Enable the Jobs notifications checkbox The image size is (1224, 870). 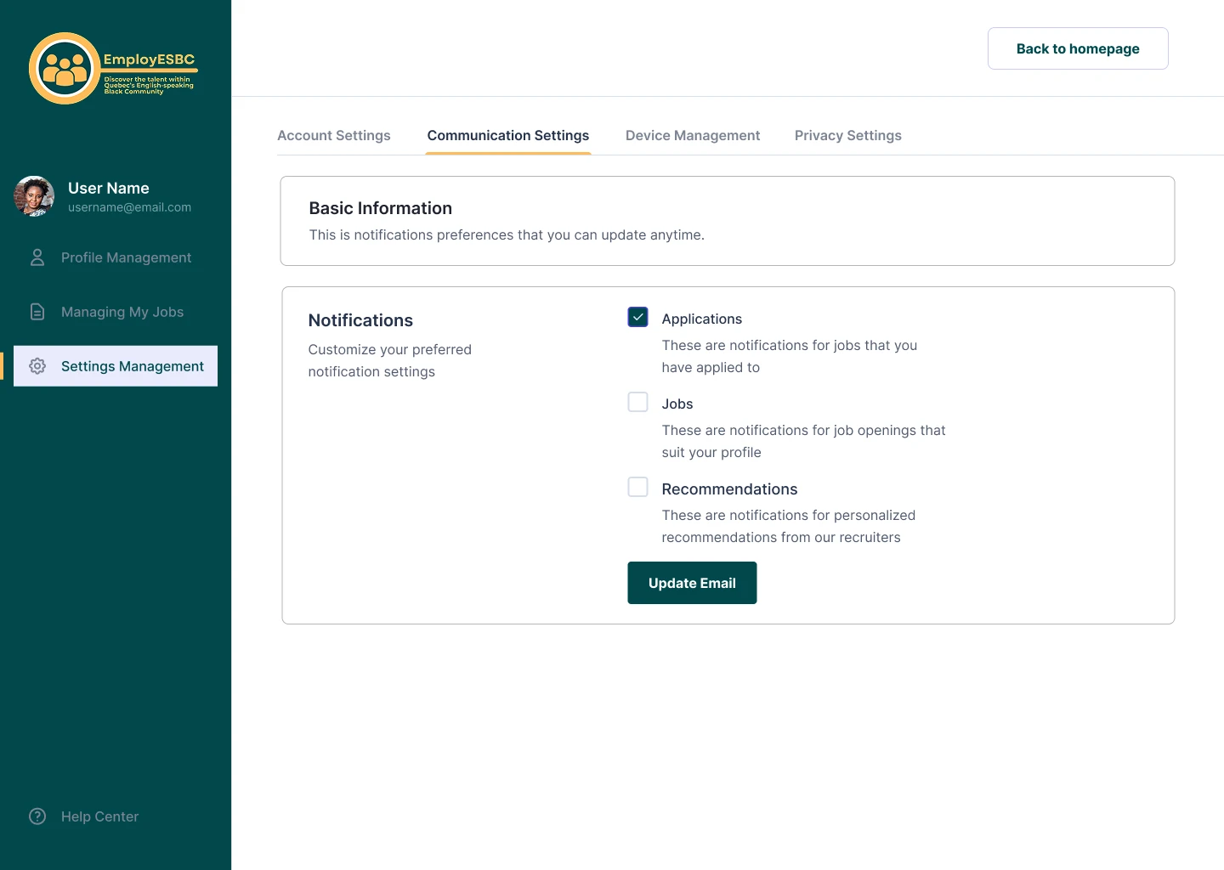637,402
